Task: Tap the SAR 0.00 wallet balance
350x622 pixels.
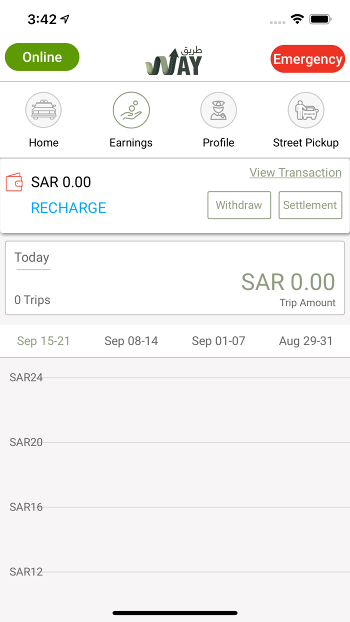Action: [61, 182]
